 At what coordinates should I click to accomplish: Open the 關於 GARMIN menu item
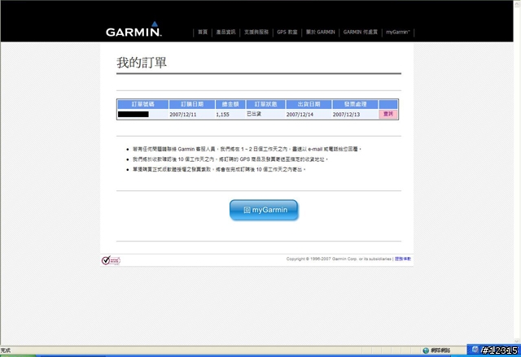point(320,33)
